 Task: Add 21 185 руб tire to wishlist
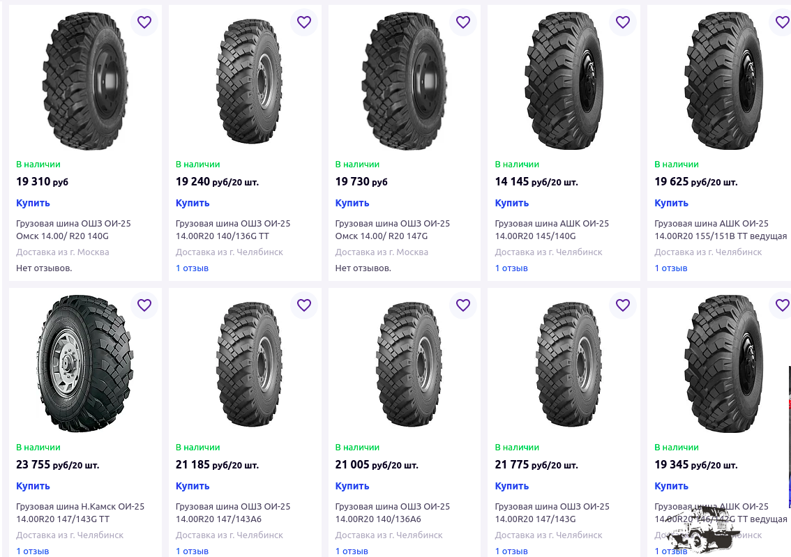[x=303, y=305]
